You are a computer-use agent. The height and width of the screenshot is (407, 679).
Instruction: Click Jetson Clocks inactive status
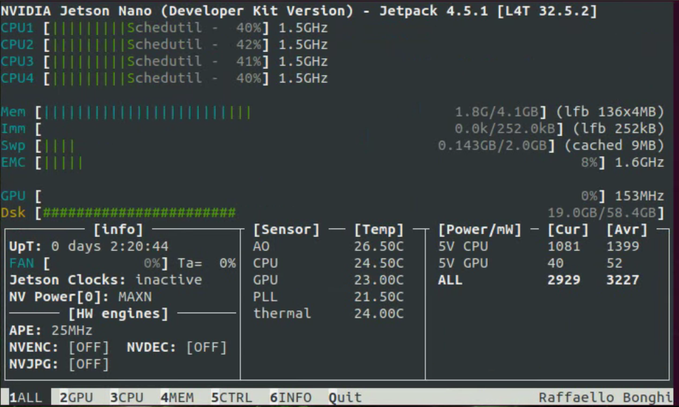point(168,280)
